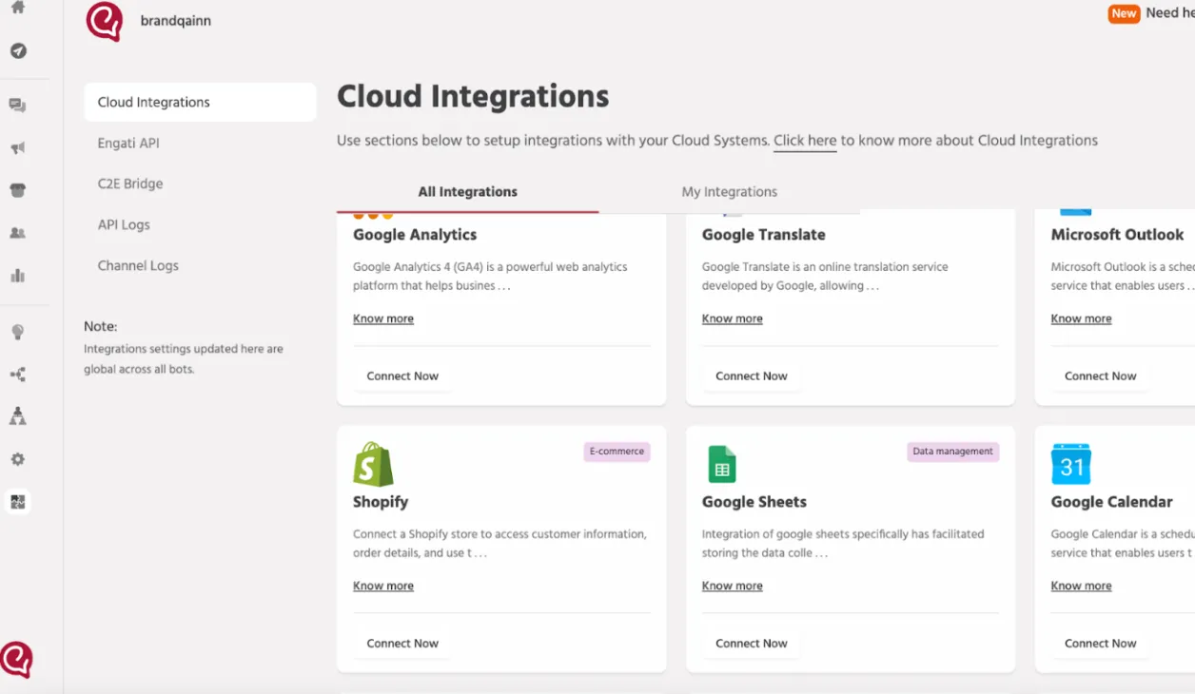Open the chat conversations icon

click(17, 106)
